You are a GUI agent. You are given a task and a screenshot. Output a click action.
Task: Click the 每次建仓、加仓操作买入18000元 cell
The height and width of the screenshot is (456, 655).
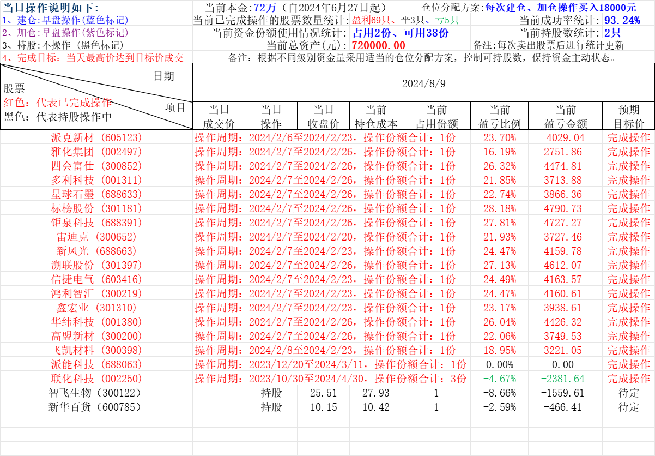[561, 8]
